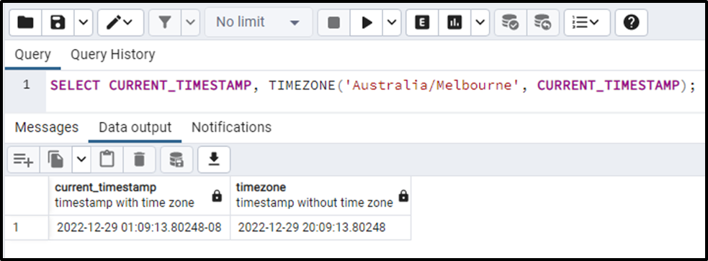
Task: Click the Explain Analyze chart icon
Action: tap(454, 22)
